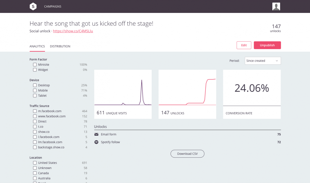Click the Edit button
This screenshot has width=310, height=183.
pyautogui.click(x=244, y=45)
